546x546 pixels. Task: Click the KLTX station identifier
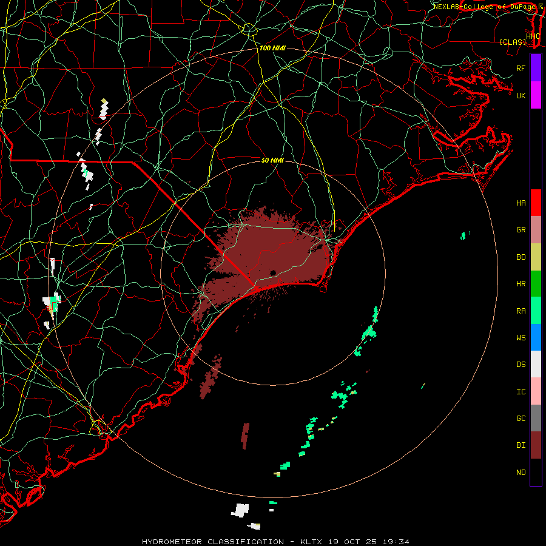pos(310,542)
